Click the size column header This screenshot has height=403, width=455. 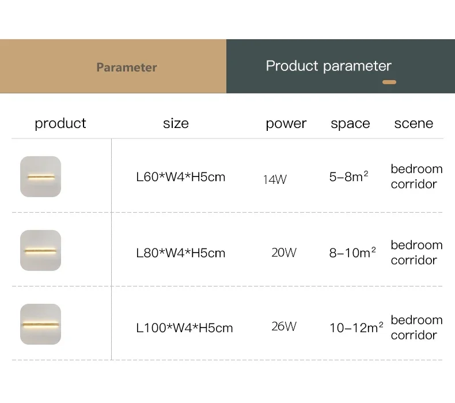(176, 123)
